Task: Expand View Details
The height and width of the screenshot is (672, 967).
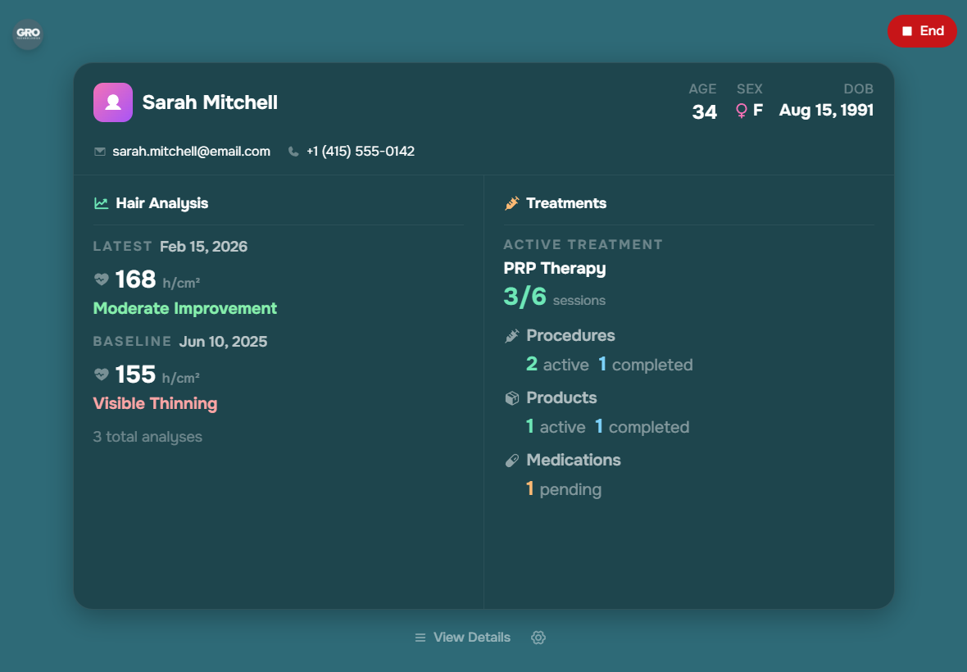Action: coord(463,638)
